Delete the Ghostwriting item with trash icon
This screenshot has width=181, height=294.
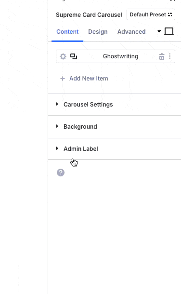pos(162,56)
